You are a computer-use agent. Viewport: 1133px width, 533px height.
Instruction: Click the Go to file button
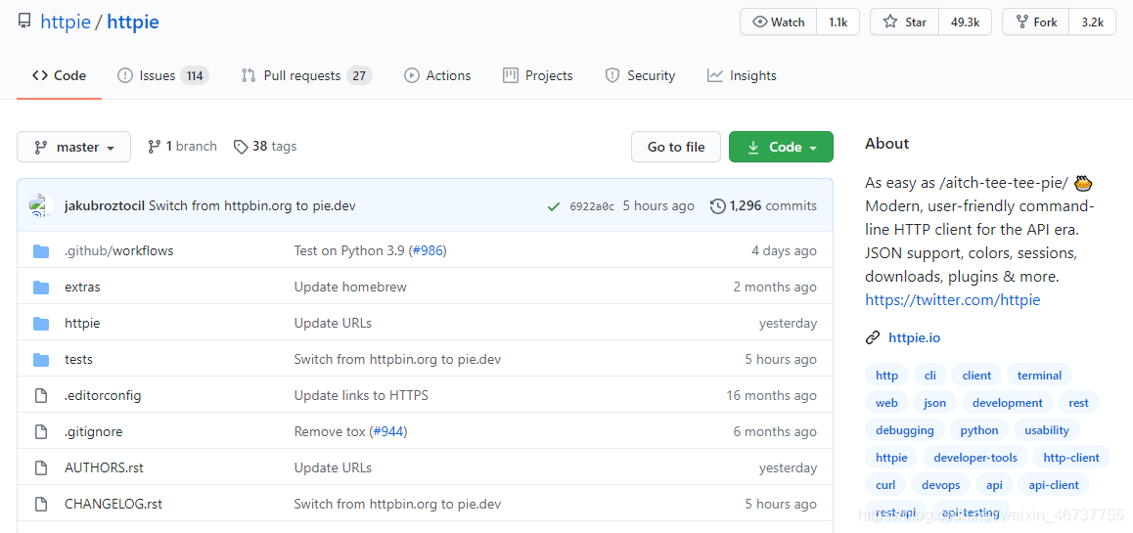676,147
